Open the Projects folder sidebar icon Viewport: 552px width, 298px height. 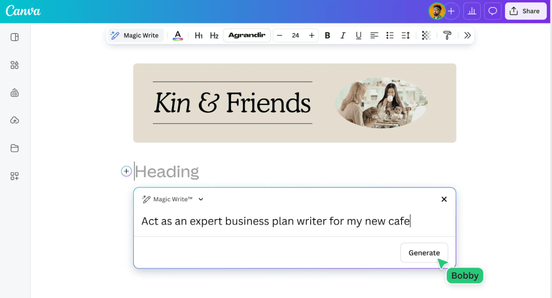[14, 148]
